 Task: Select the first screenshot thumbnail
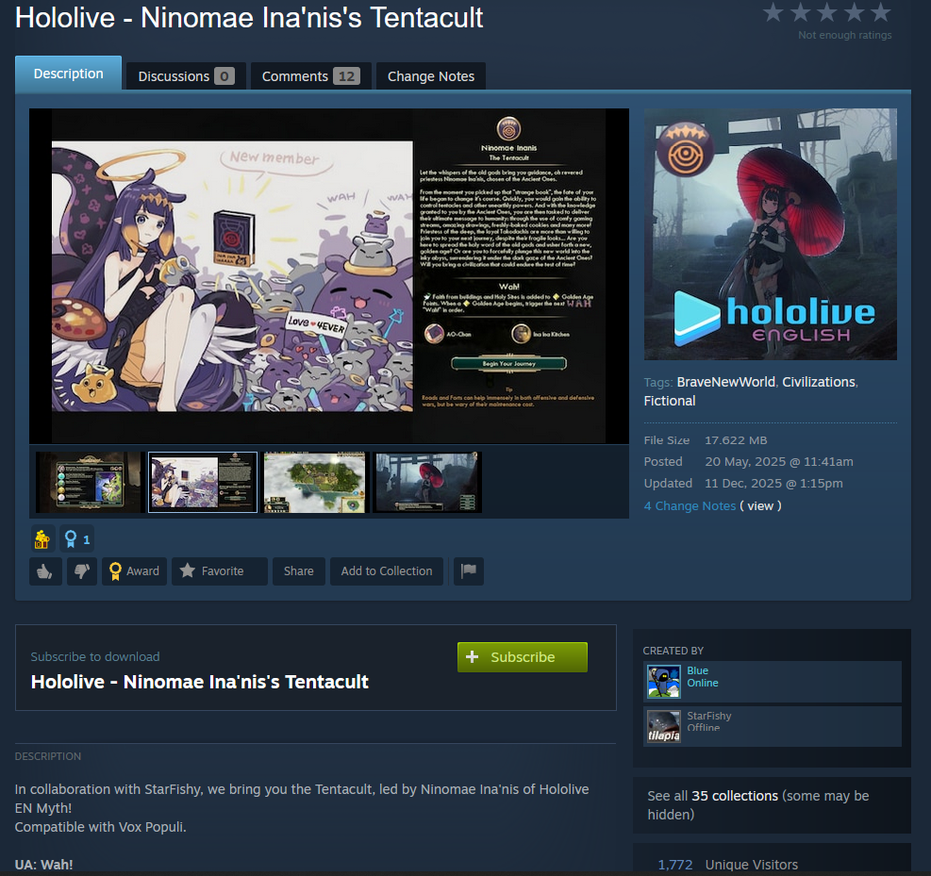91,482
